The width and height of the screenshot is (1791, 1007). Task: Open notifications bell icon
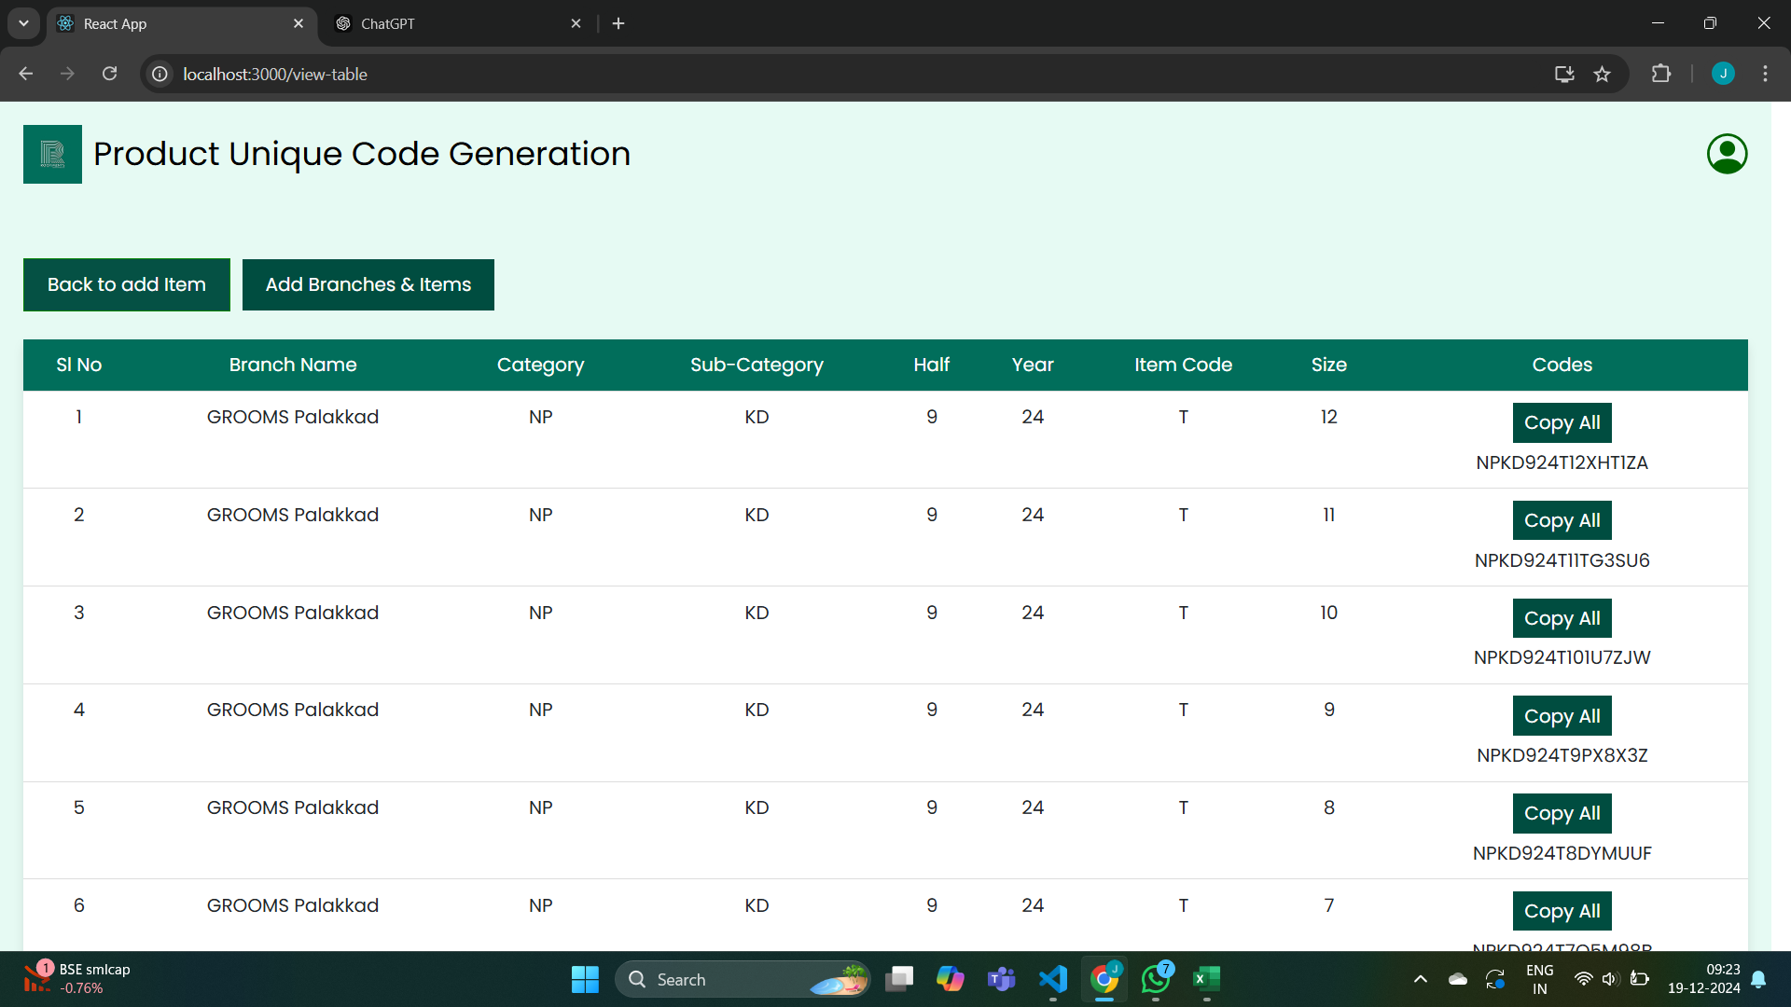coord(1758,979)
